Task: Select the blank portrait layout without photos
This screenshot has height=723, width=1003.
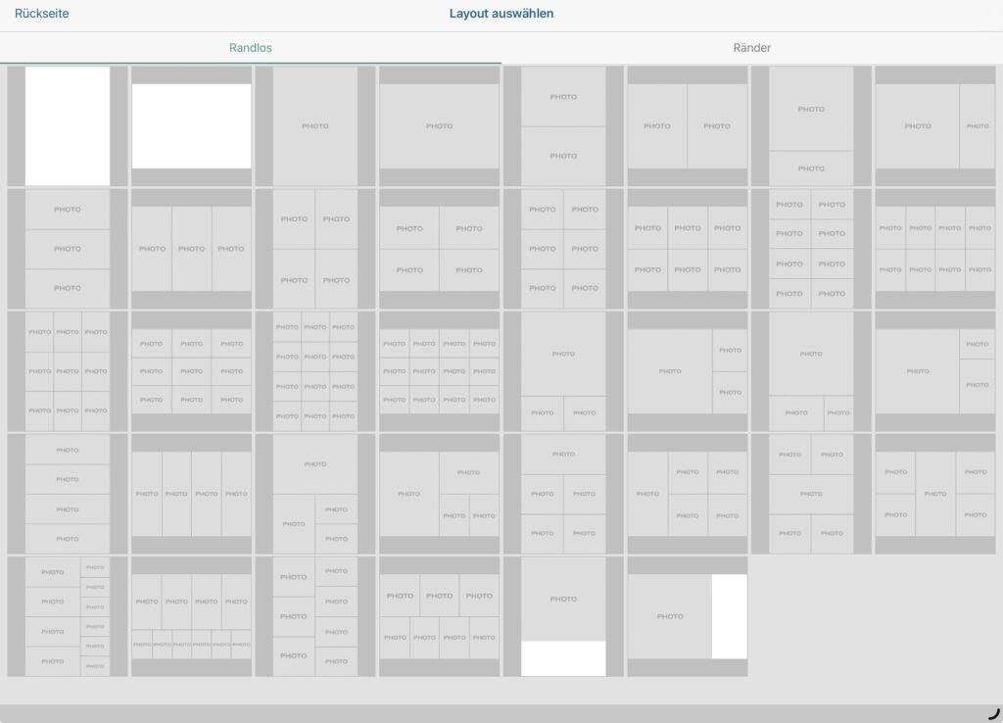Action: point(67,126)
